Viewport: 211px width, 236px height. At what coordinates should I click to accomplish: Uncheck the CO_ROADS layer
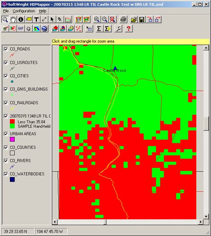click(6, 49)
